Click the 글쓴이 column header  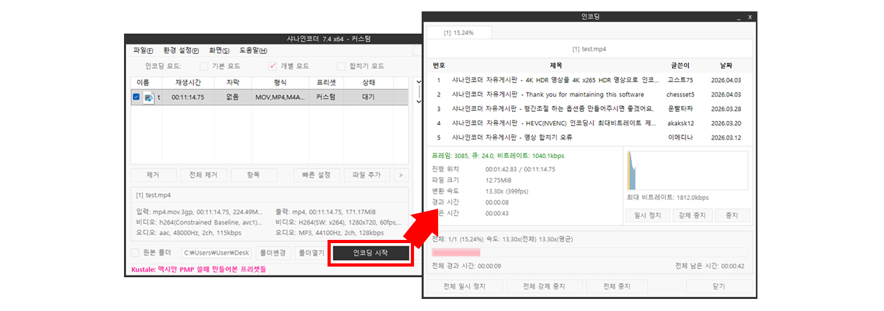(x=680, y=65)
